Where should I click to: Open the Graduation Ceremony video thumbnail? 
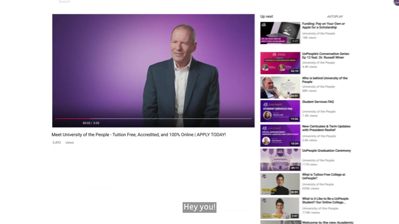click(x=280, y=160)
